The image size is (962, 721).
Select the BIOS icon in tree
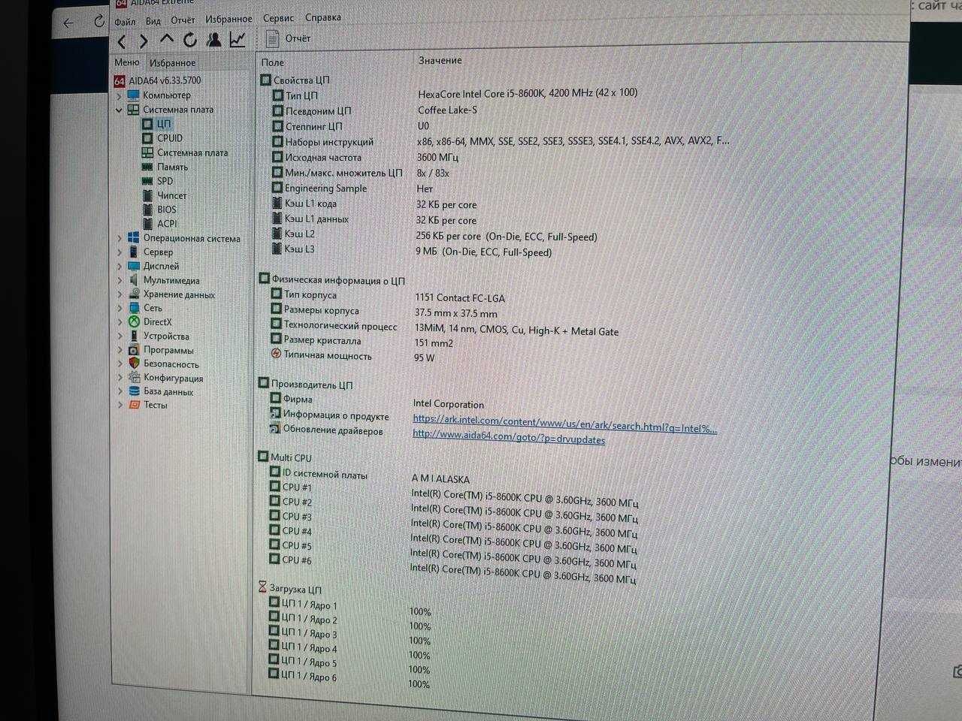click(x=148, y=210)
